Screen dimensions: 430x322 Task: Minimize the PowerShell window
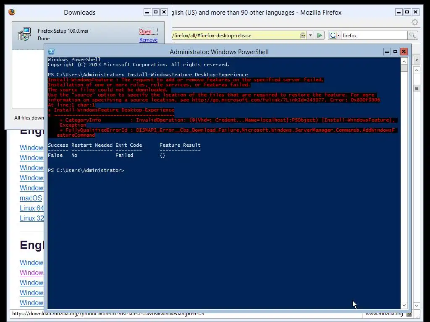coord(387,52)
